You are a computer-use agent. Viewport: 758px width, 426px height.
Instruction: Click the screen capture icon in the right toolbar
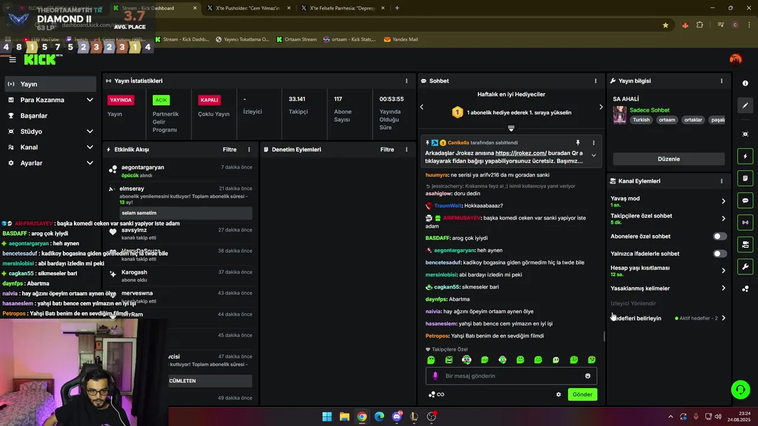(x=745, y=134)
